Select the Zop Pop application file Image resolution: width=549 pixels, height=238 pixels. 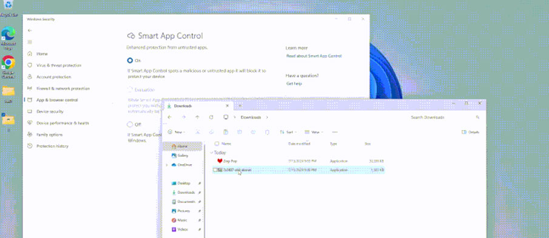[298, 161]
